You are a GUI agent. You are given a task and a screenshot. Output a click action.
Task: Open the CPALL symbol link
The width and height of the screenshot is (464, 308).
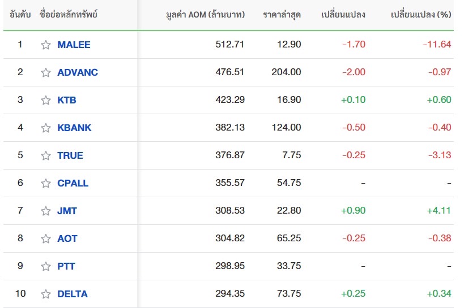73,183
